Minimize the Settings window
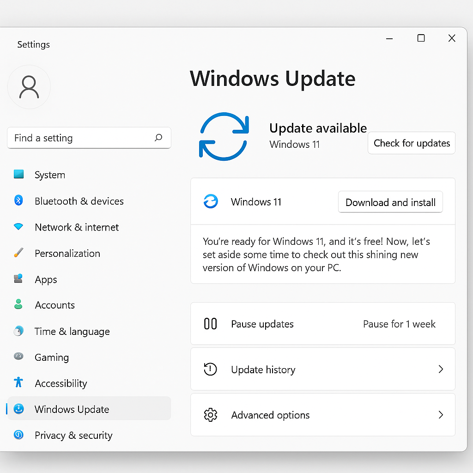 point(389,39)
